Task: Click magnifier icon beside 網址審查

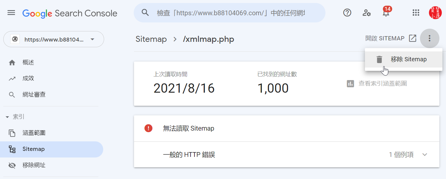Action: pyautogui.click(x=12, y=95)
